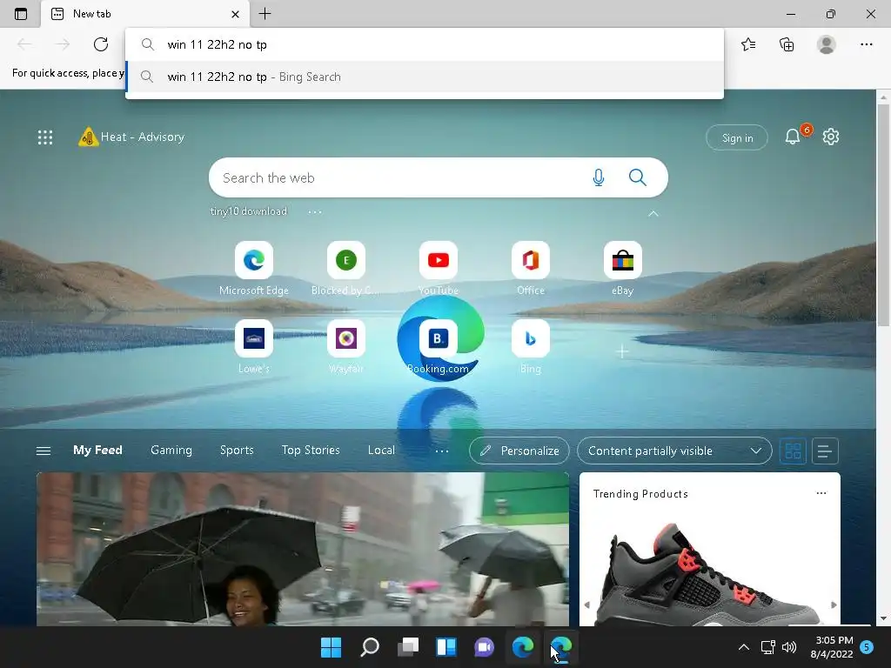Viewport: 891px width, 668px height.
Task: Switch feed to grid layout view
Action: 793,451
